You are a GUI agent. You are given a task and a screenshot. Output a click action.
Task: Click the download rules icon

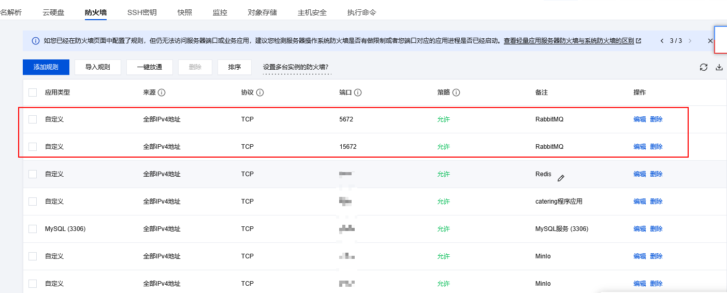719,67
